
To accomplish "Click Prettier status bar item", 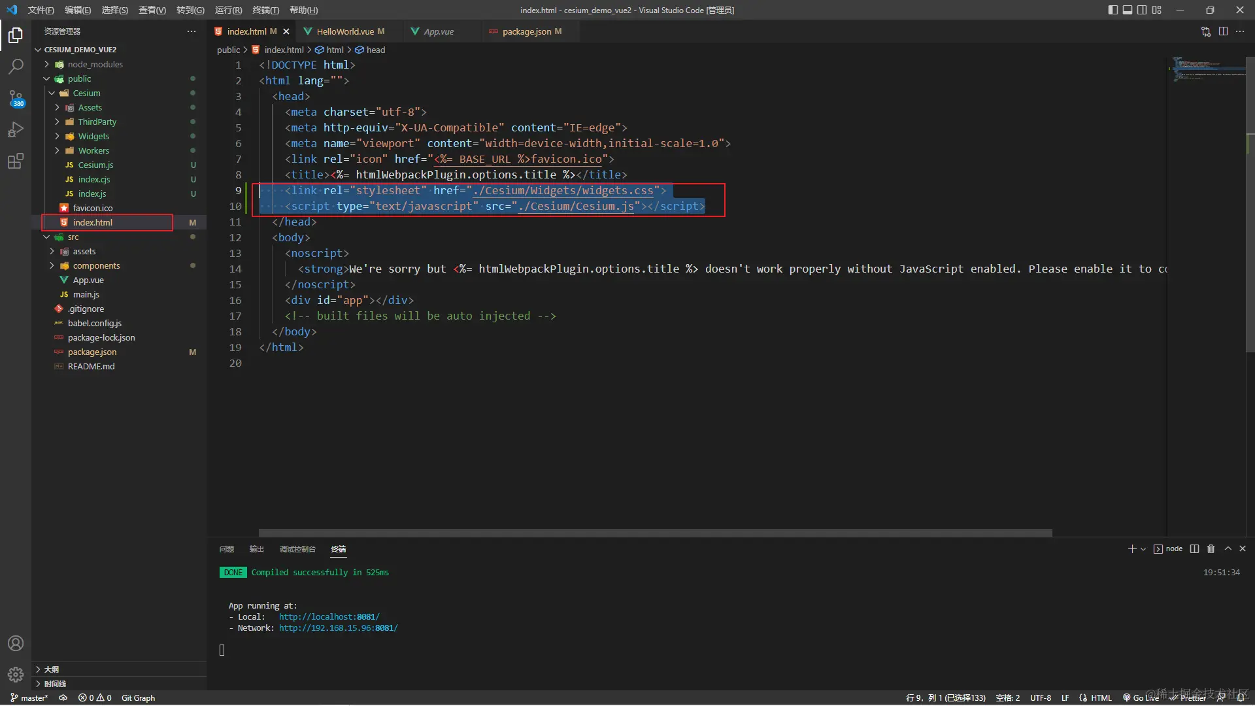I will (1188, 698).
